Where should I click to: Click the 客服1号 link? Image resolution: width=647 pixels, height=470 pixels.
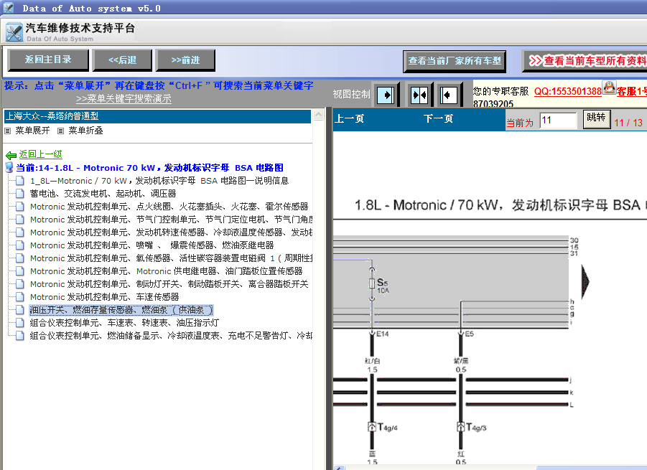click(632, 92)
